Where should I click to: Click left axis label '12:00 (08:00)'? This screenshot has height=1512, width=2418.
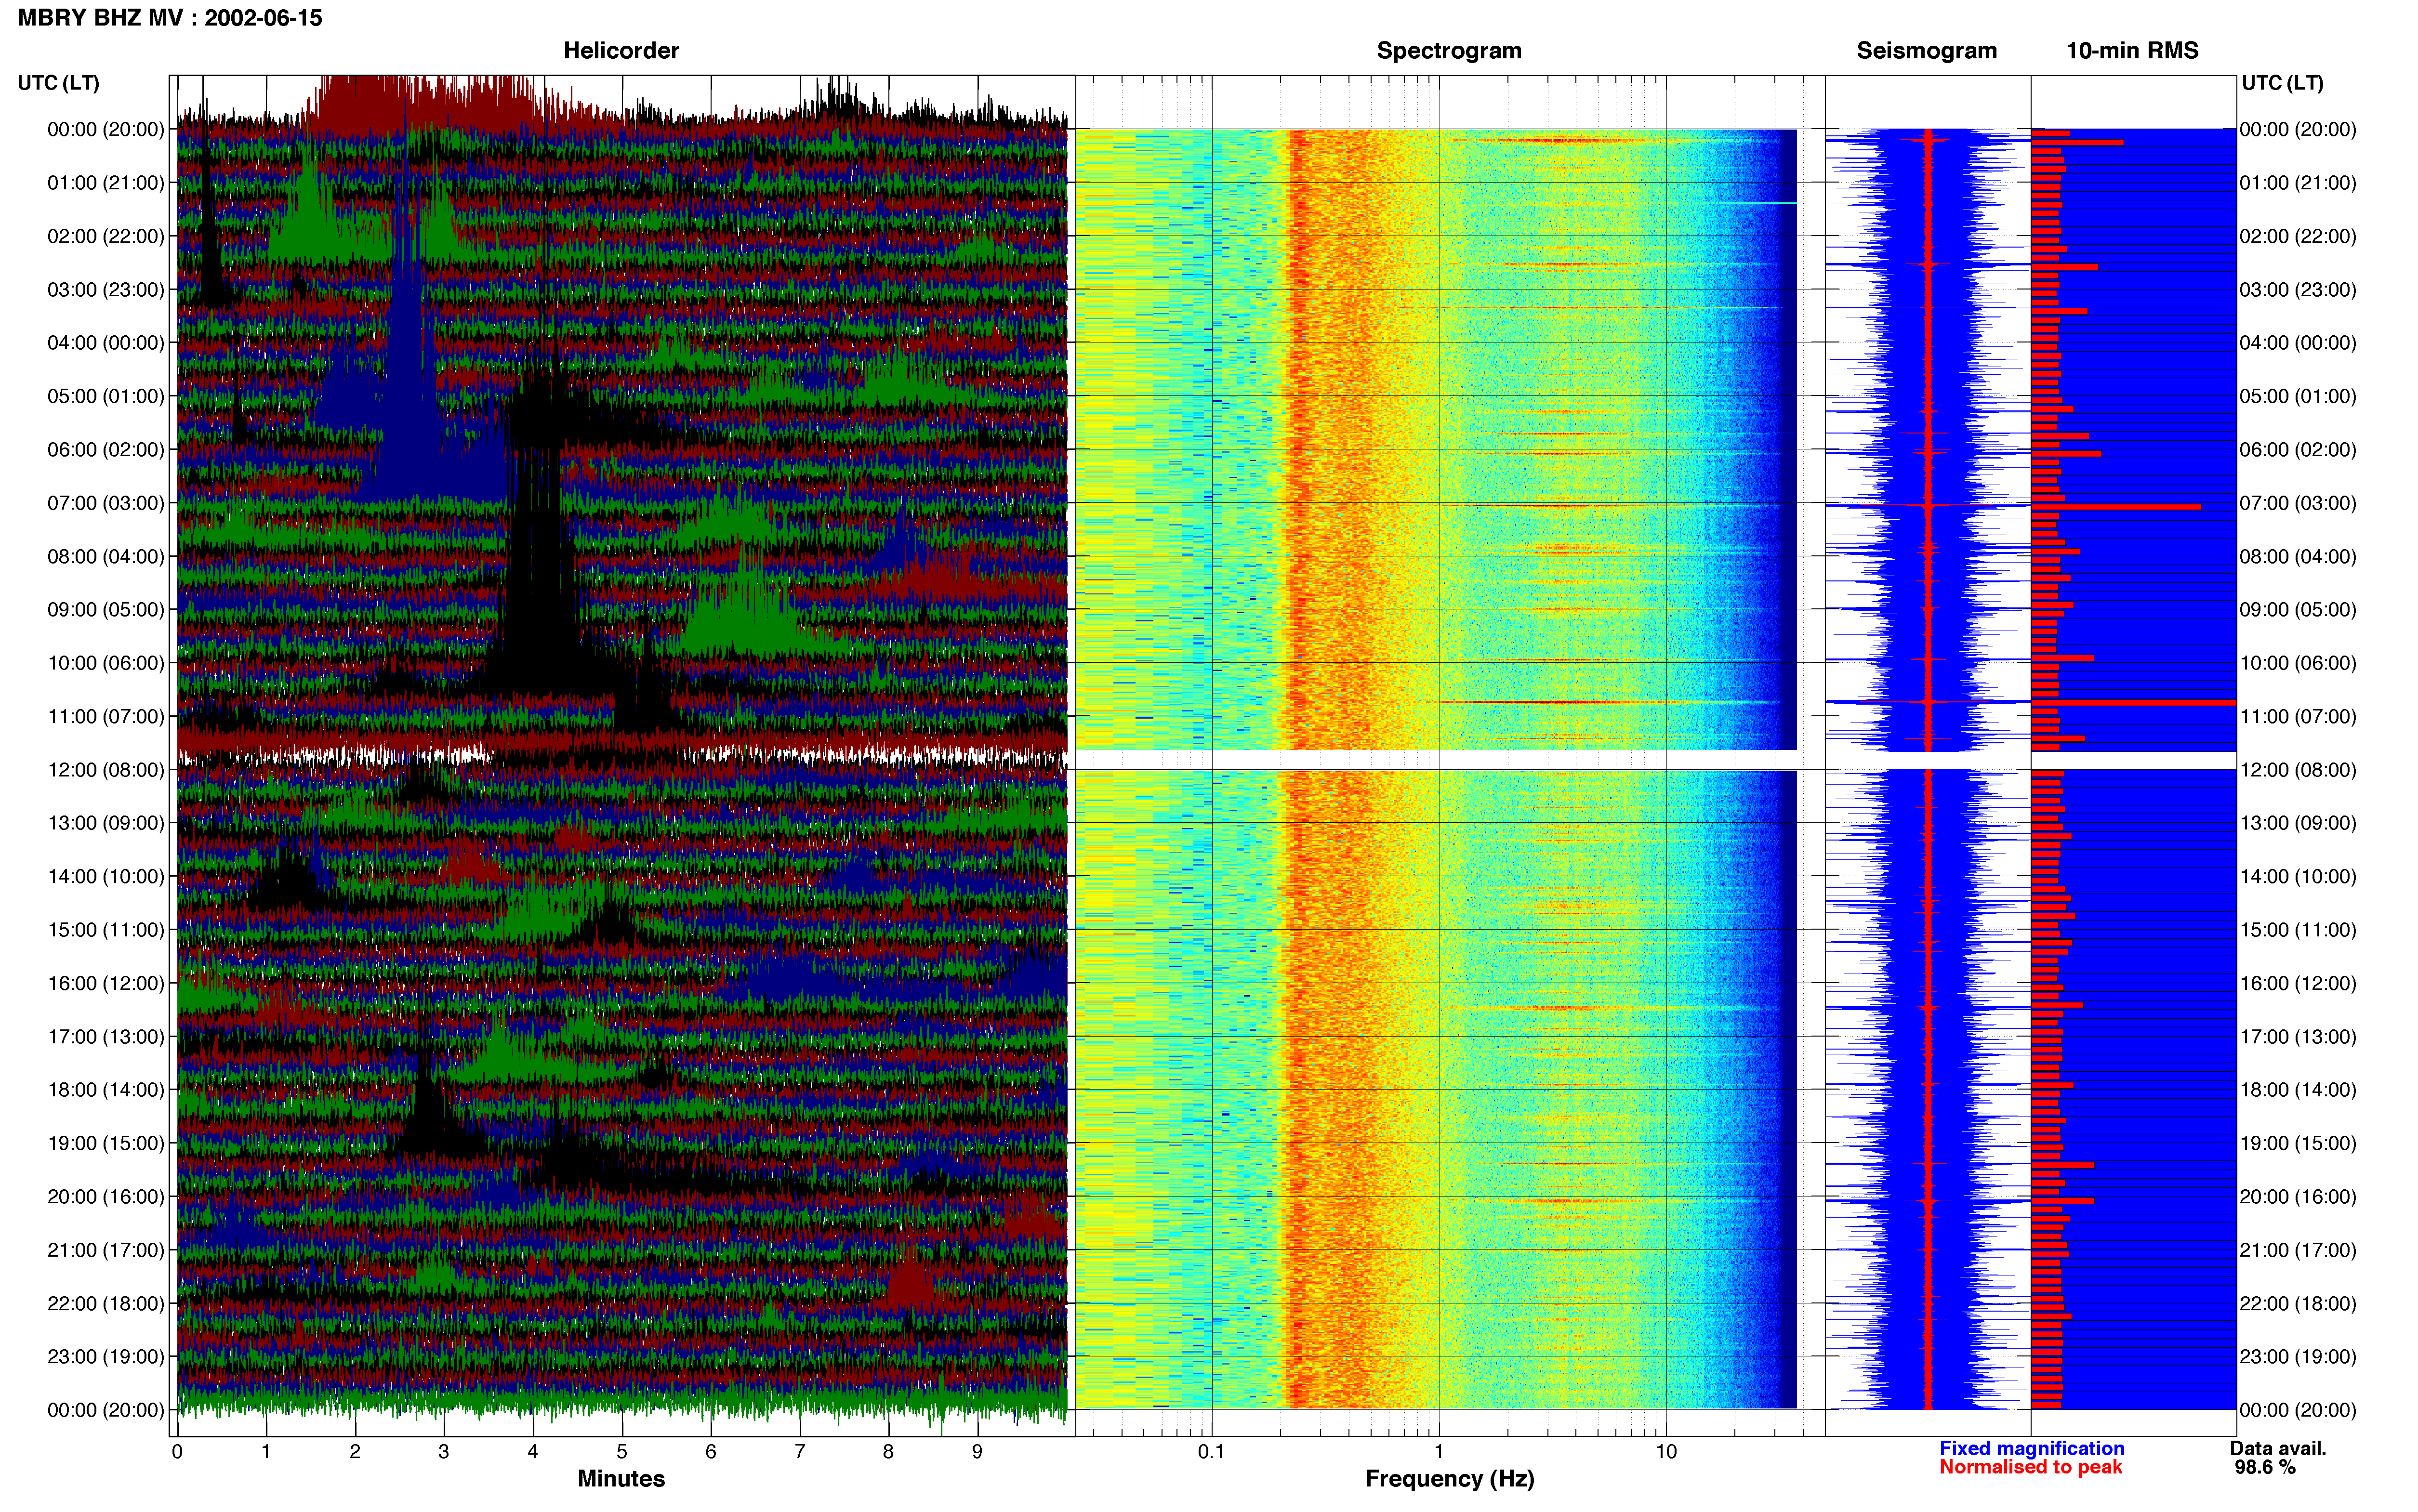pyautogui.click(x=106, y=770)
